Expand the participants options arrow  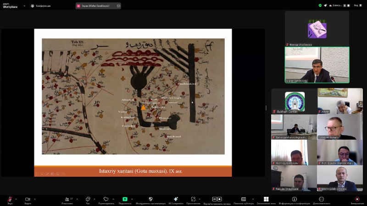tap(77, 199)
